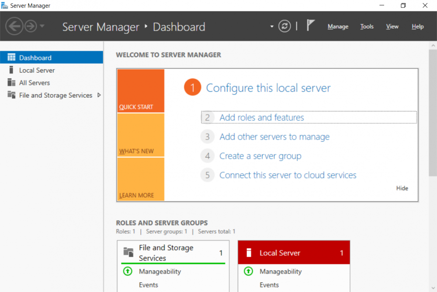Click Add roles and features link
Screen dimensions: 437x292
point(262,117)
